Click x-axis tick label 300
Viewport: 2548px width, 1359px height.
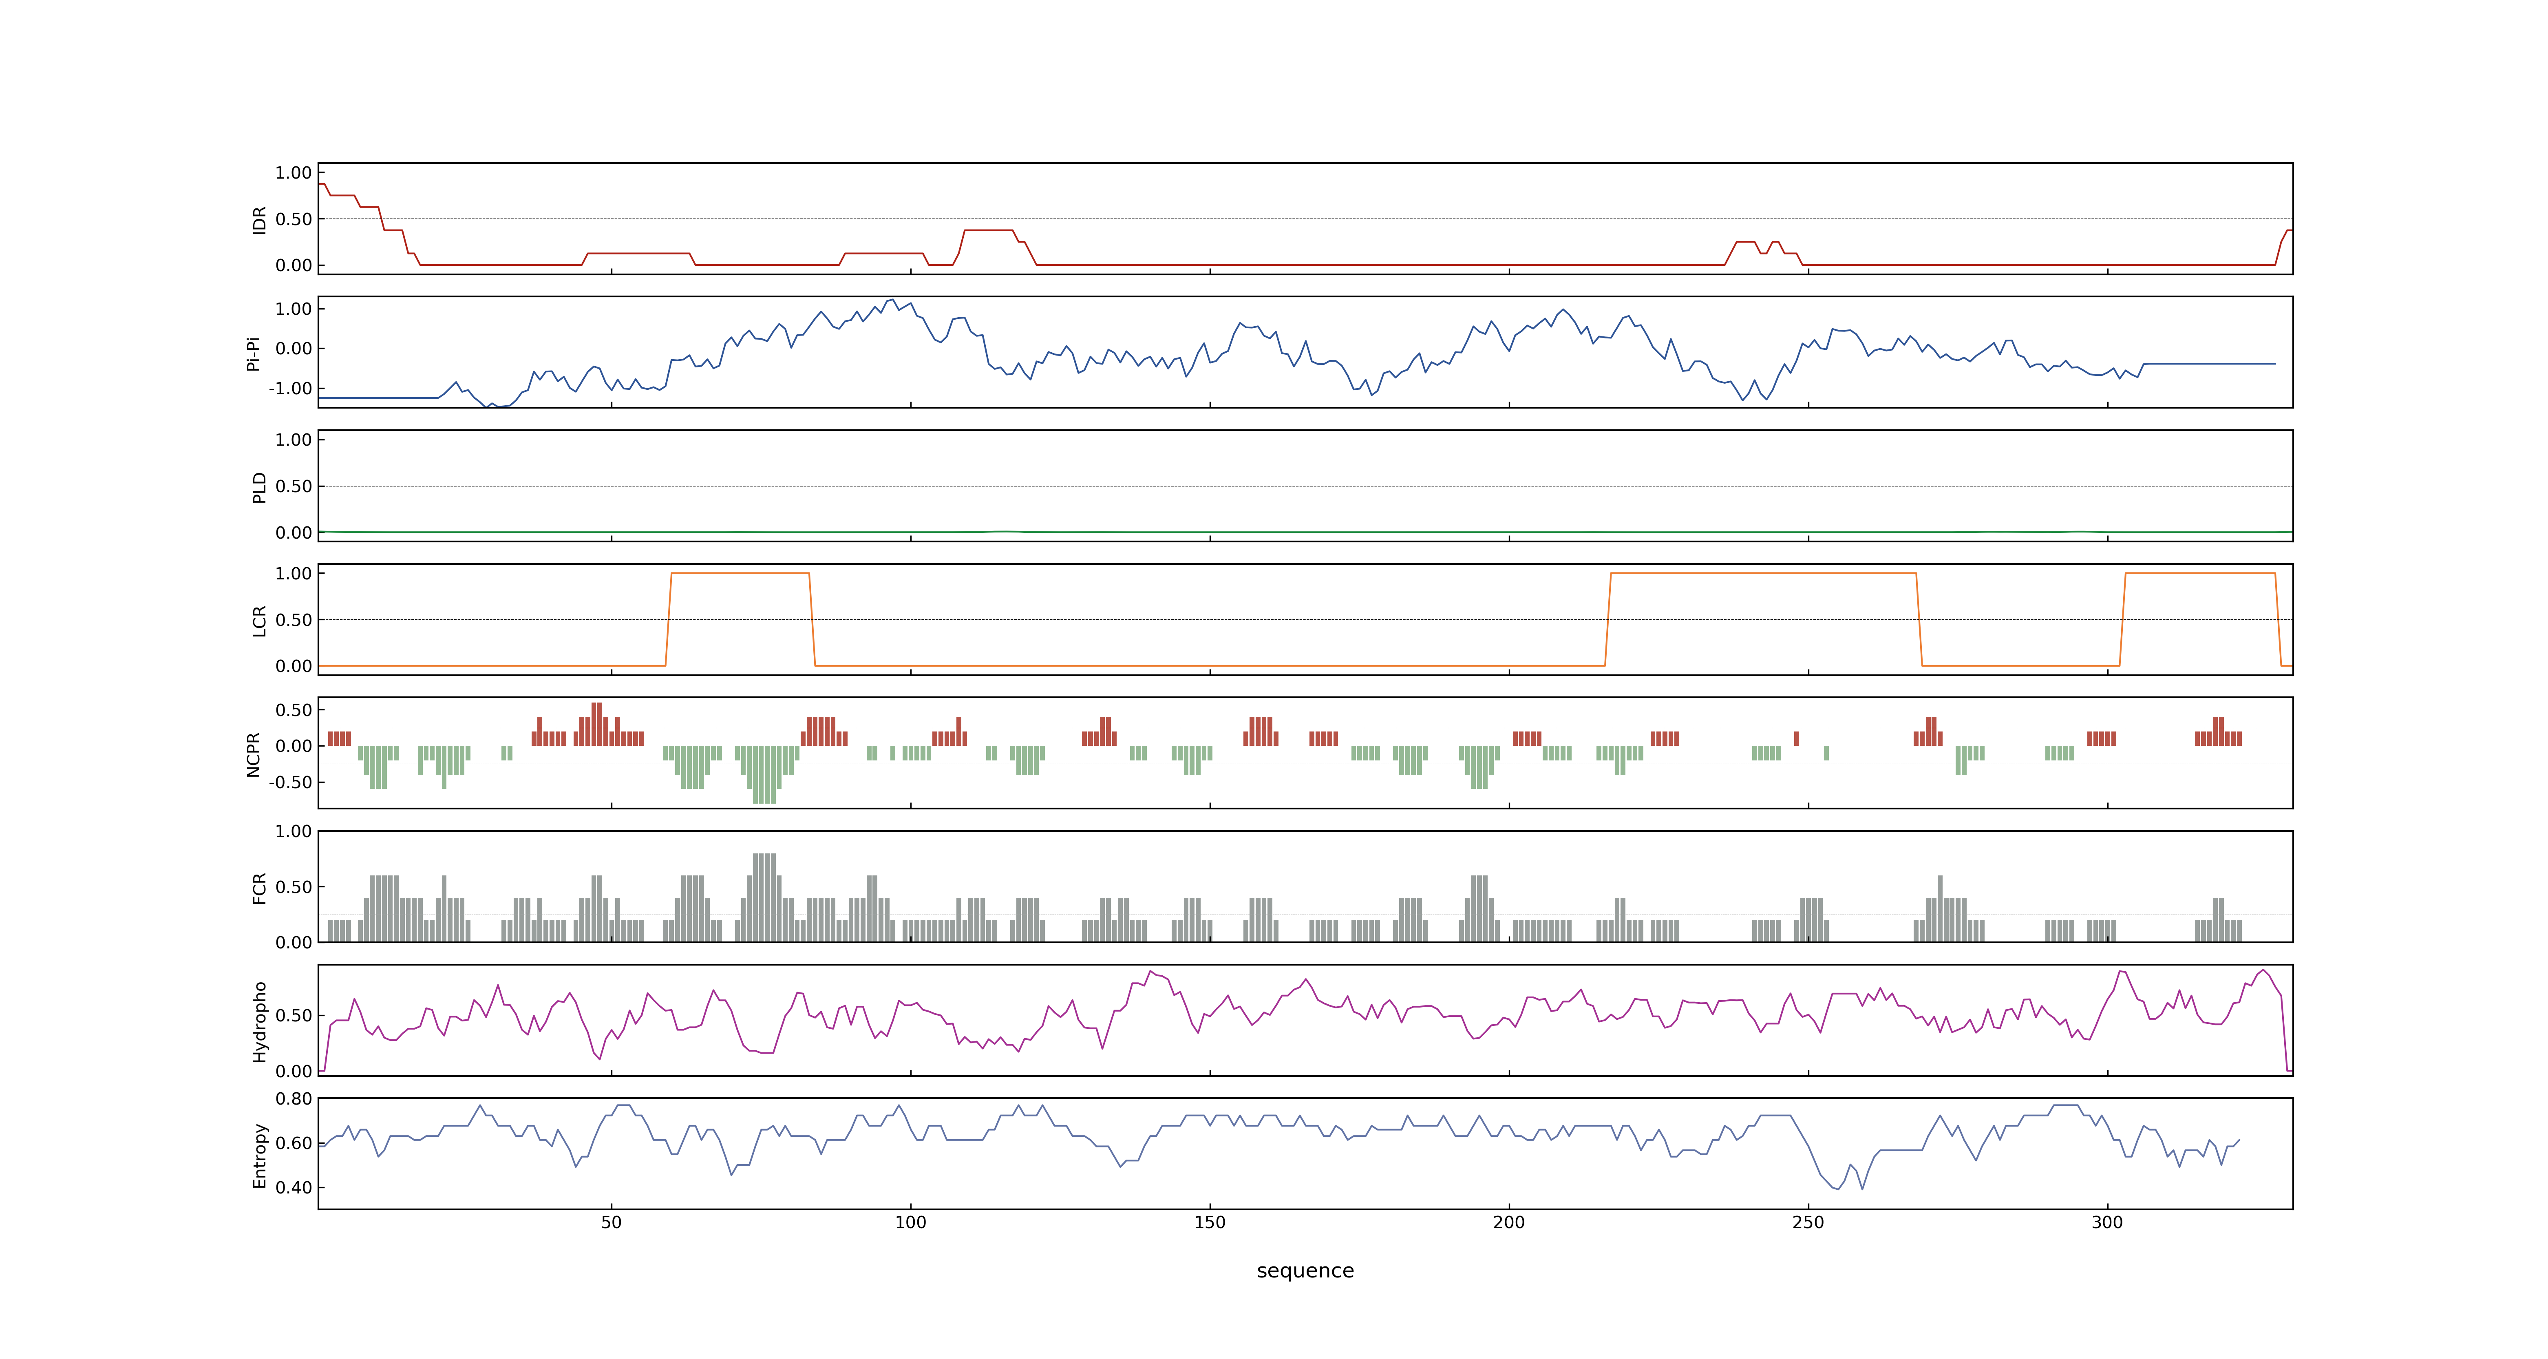2107,1222
